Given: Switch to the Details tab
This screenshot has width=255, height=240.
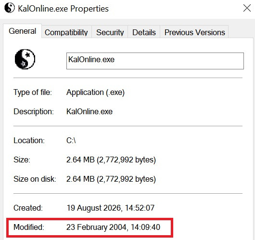Looking at the screenshot, I should (144, 32).
